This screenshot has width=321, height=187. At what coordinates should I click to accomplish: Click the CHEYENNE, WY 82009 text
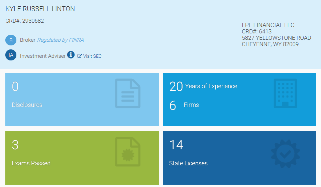point(270,44)
